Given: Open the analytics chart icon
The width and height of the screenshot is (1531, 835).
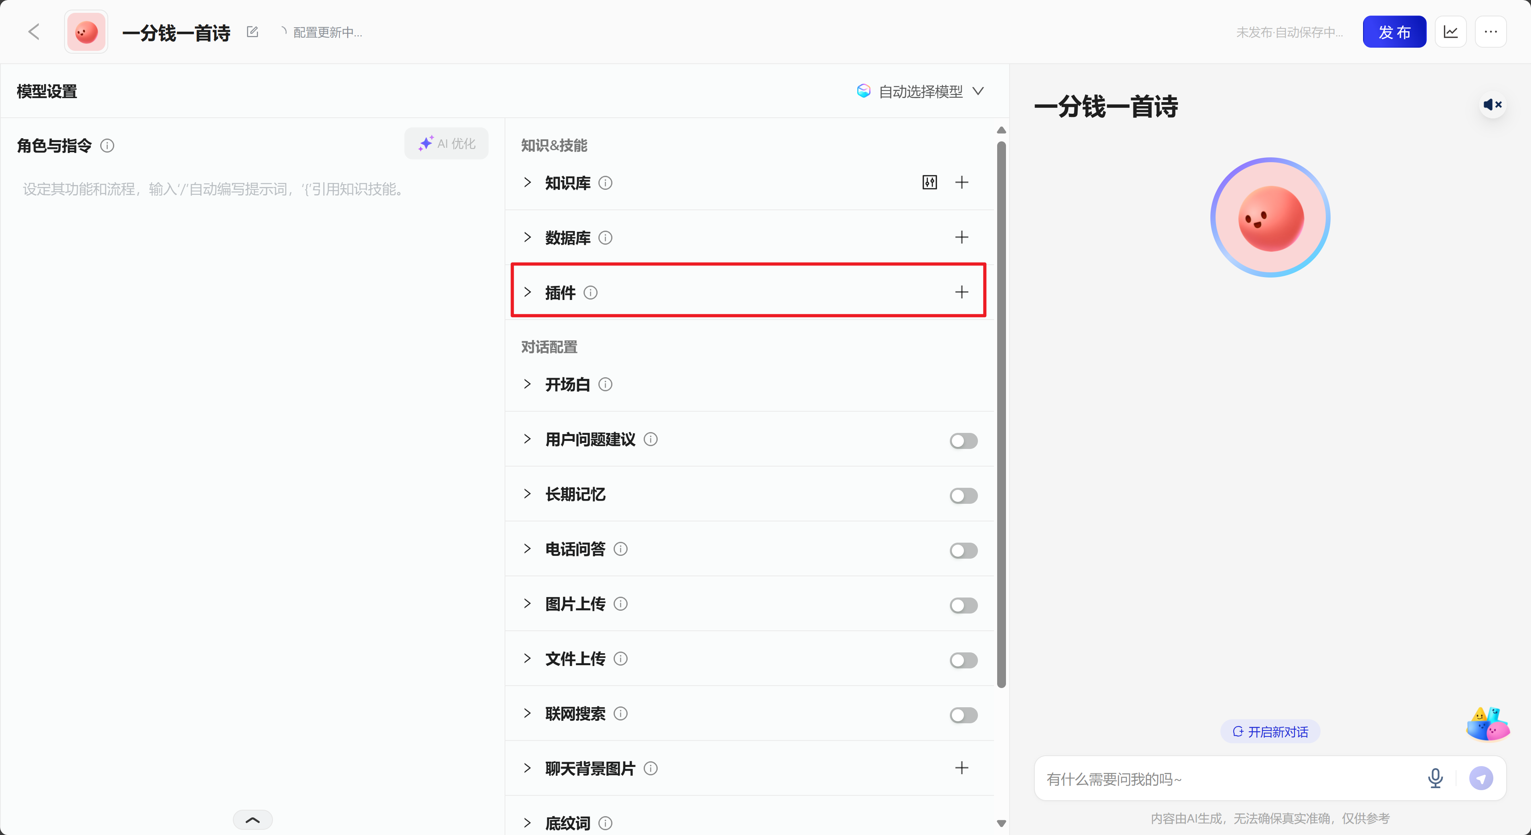Looking at the screenshot, I should click(1450, 32).
